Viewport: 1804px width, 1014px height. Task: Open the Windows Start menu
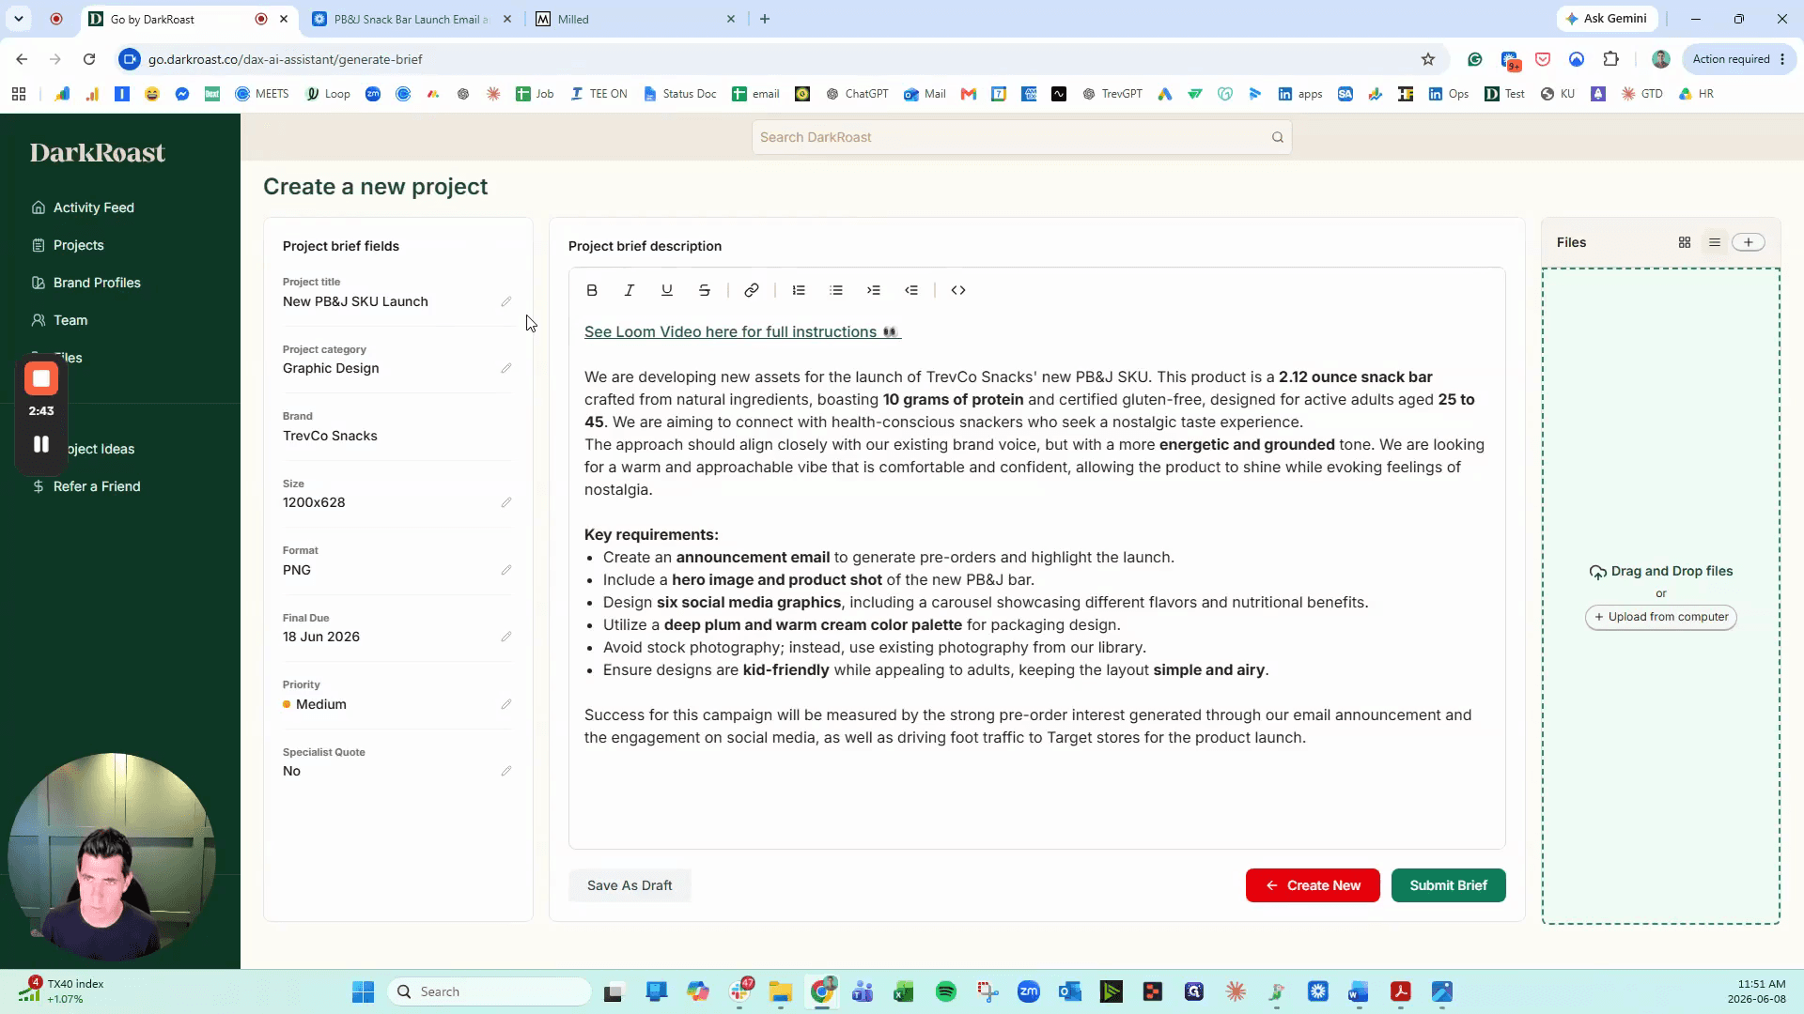(363, 991)
